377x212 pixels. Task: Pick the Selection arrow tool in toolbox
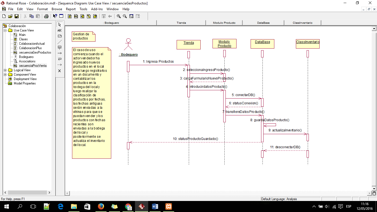(60, 25)
